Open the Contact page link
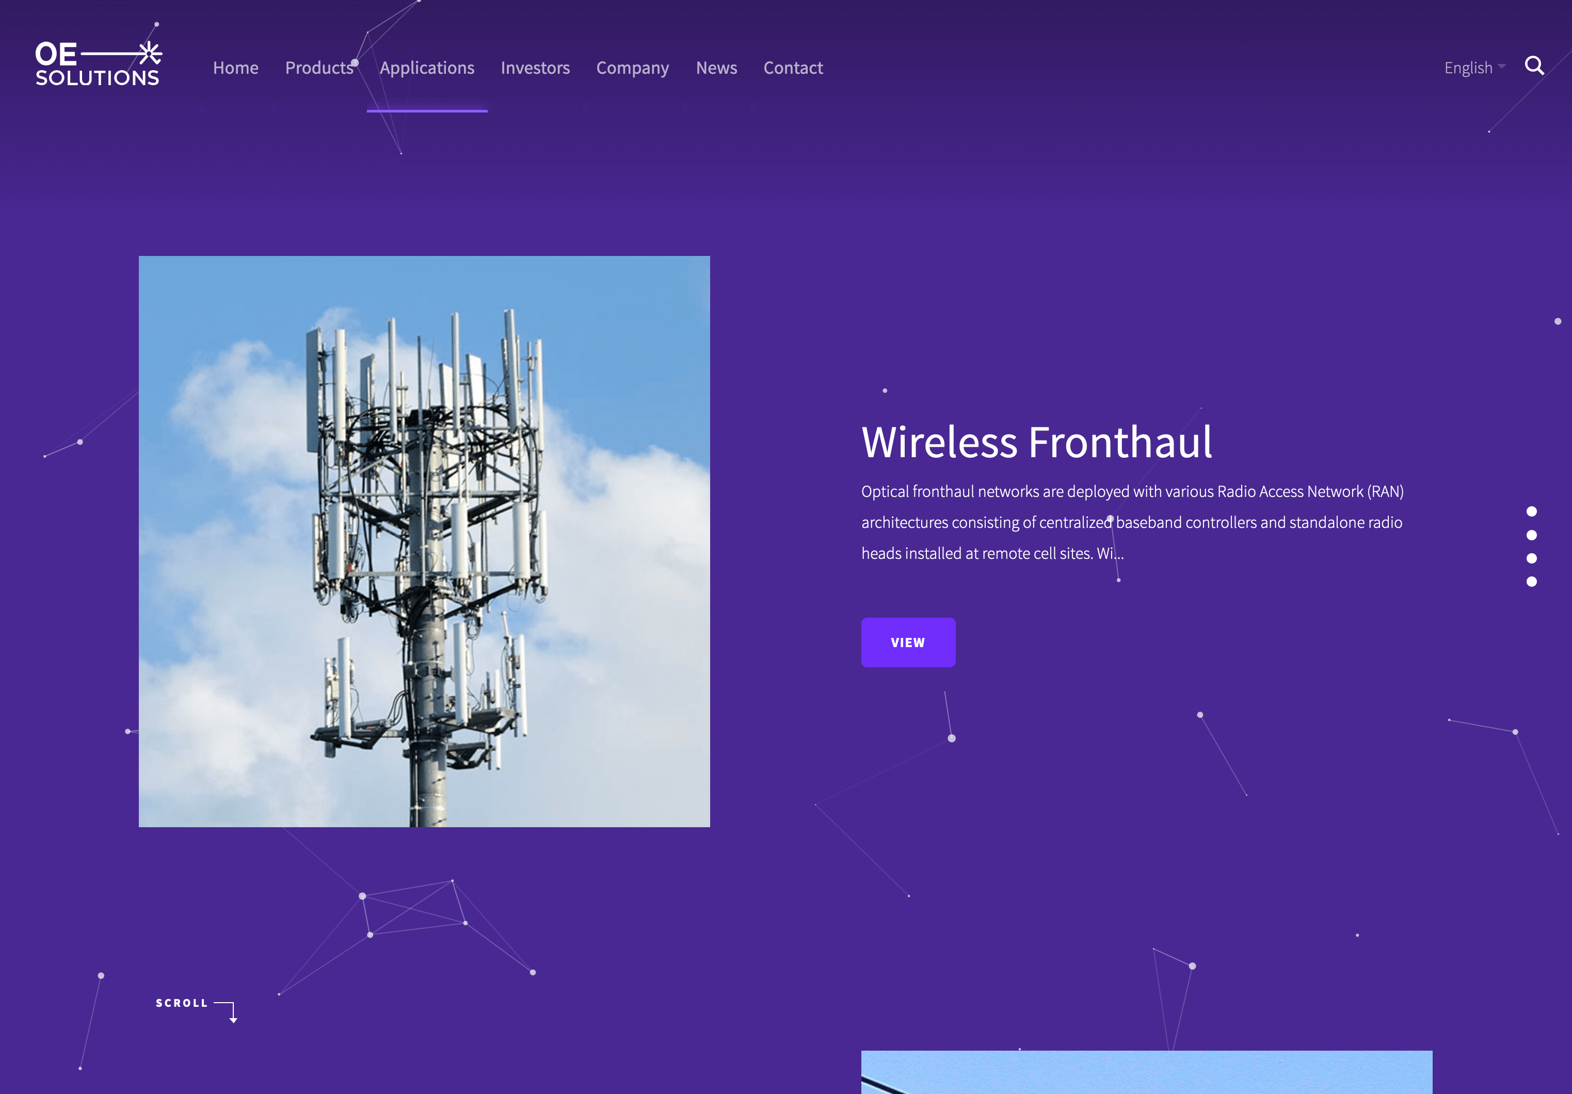Viewport: 1572px width, 1094px height. click(x=794, y=68)
